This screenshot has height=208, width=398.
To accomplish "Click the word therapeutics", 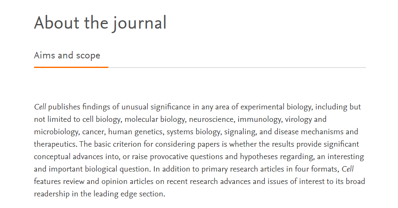I will point(54,145).
